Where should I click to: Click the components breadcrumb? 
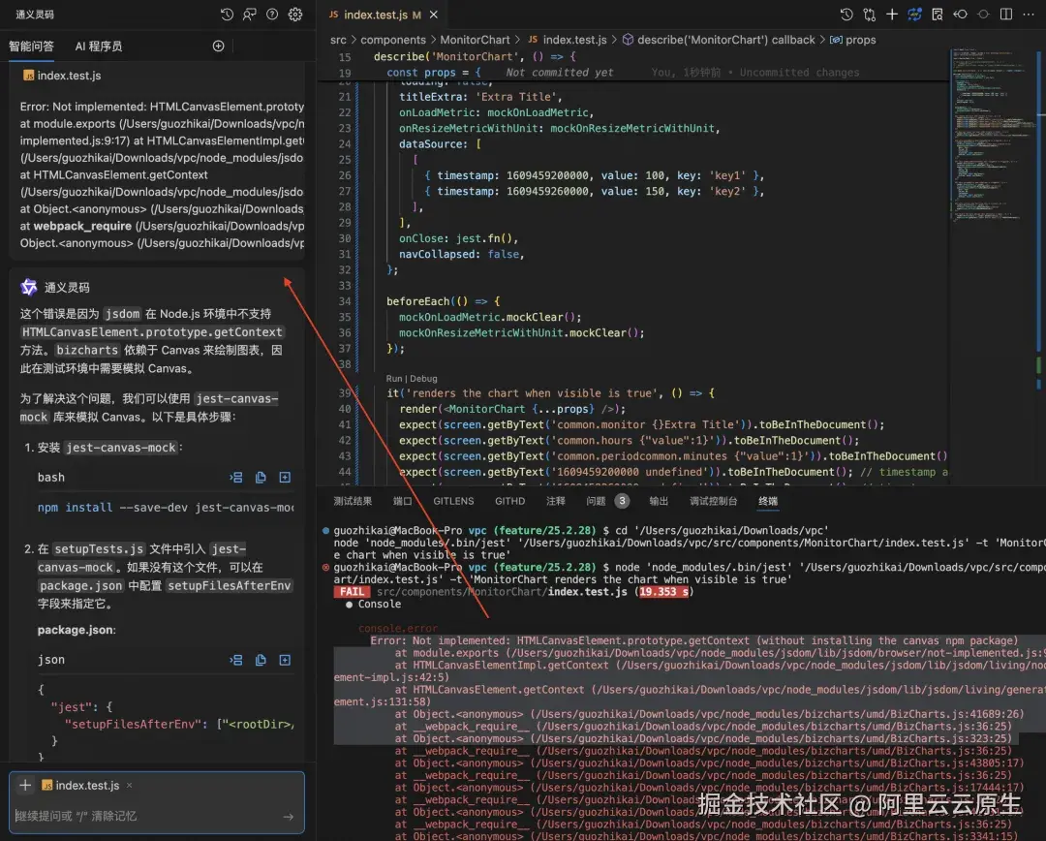(393, 40)
